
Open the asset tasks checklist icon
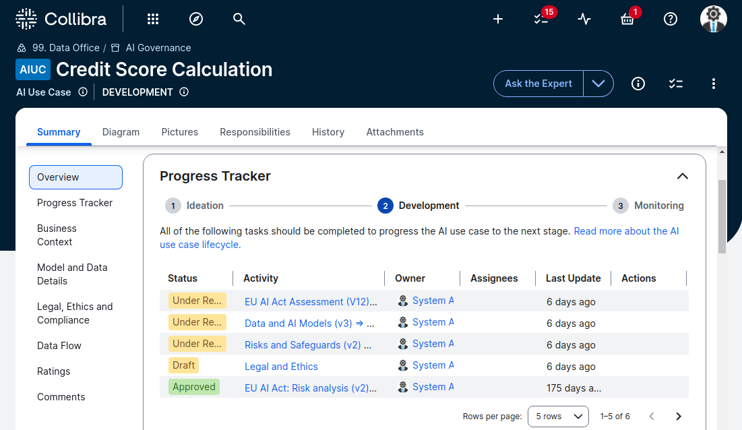676,84
